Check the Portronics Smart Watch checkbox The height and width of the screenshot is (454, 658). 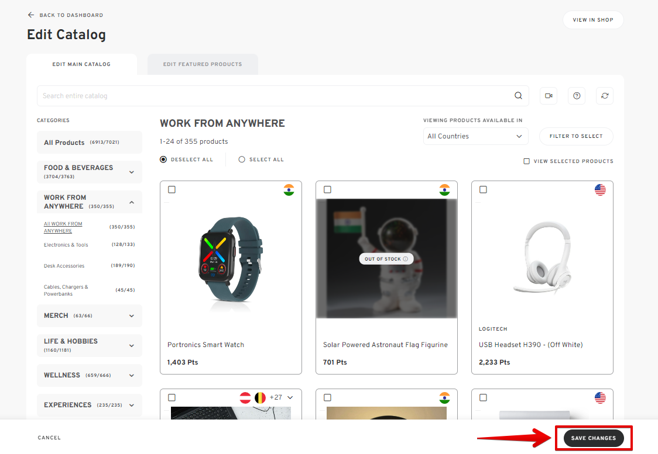pos(172,190)
